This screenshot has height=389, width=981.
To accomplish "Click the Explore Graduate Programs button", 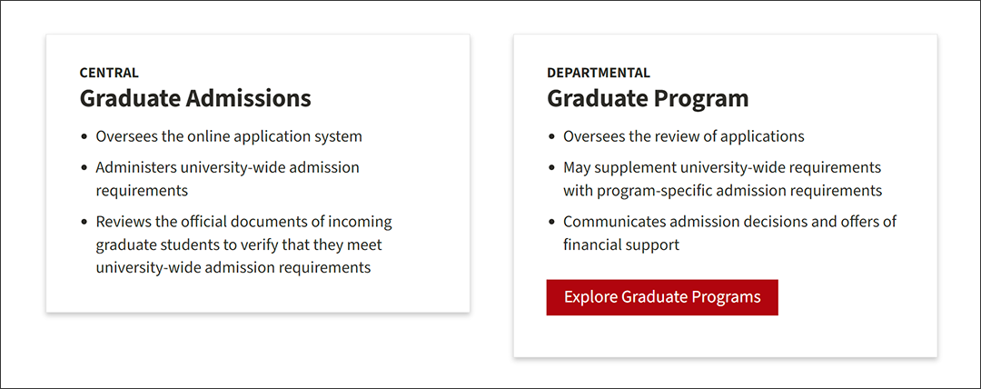I will pyautogui.click(x=662, y=297).
